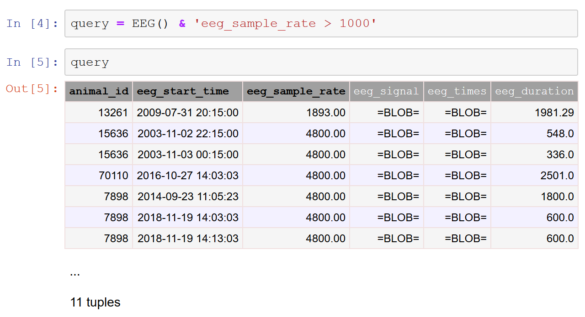Image resolution: width=585 pixels, height=317 pixels.
Task: Click the eeg_times column header
Action: [457, 91]
